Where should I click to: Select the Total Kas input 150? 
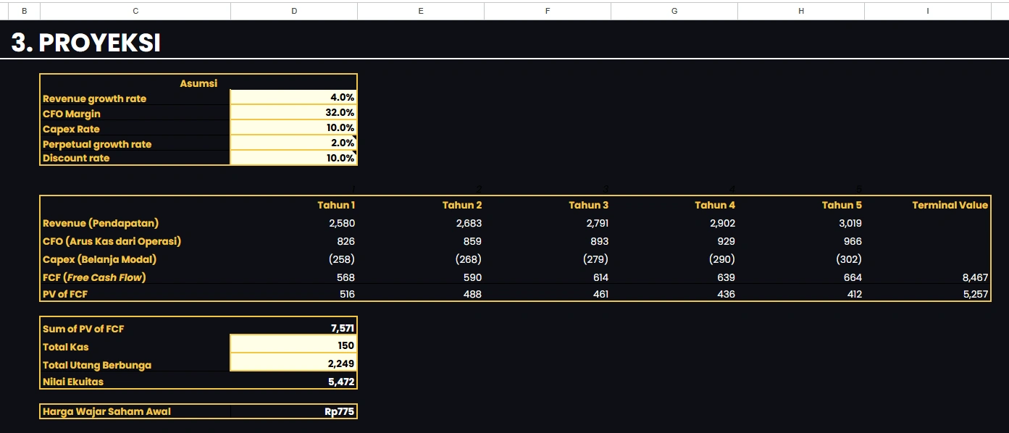tap(293, 345)
